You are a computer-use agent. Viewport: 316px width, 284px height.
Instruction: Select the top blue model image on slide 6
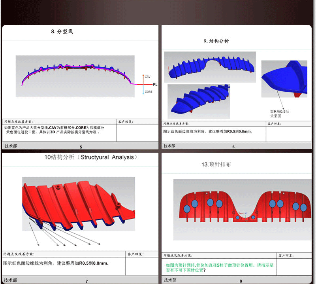point(210,66)
